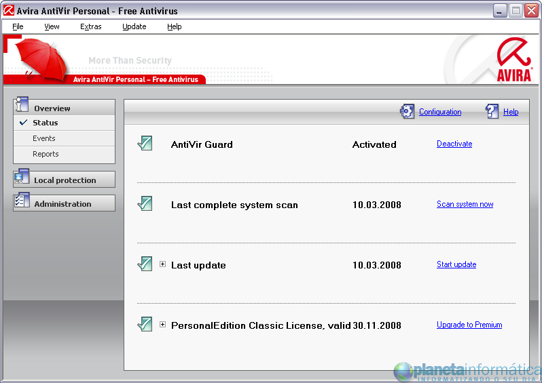Open the Help menu in menu bar
This screenshot has height=383, width=542.
click(x=174, y=26)
